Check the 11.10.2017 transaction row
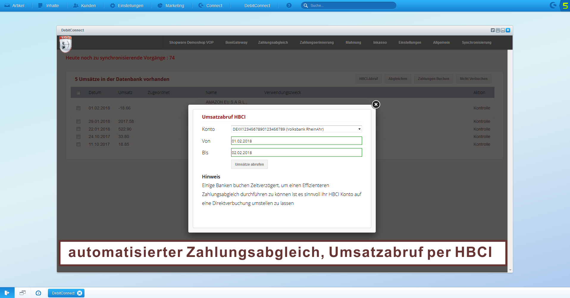The height and width of the screenshot is (298, 570). click(78, 144)
